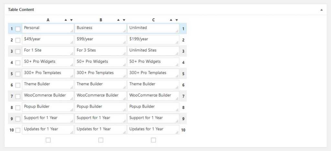Select row 1 checkbox
This screenshot has height=151, width=331.
tap(18, 29)
